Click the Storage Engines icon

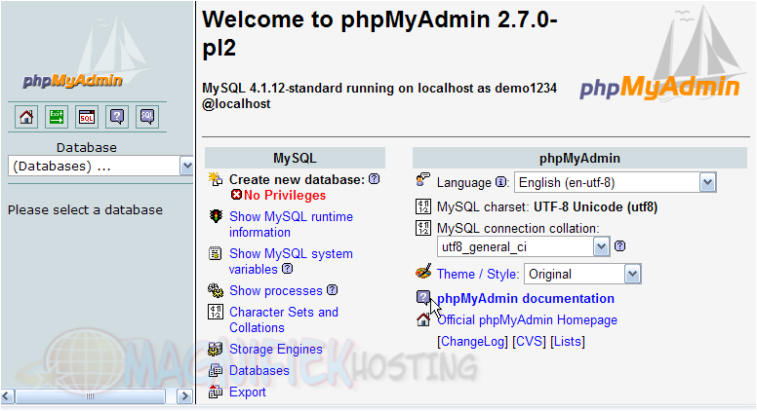216,349
